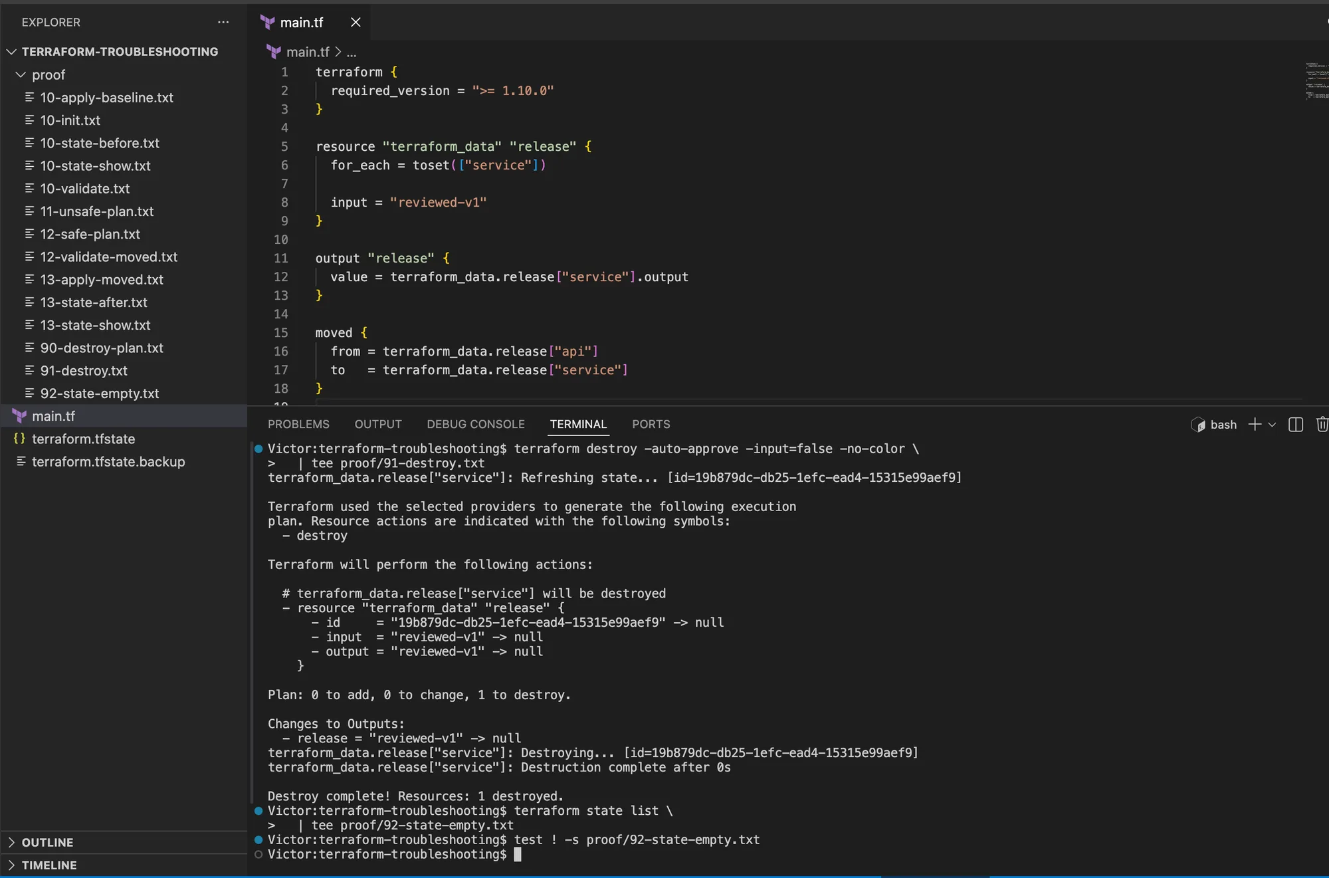Screen dimensions: 1329x878
Task: Select main.tf in the breadcrumb path
Action: tap(308, 52)
